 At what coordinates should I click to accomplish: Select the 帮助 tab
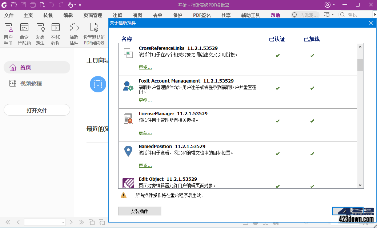coord(275,15)
